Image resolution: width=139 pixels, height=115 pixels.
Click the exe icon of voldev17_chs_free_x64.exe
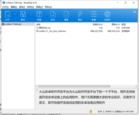click(37, 31)
